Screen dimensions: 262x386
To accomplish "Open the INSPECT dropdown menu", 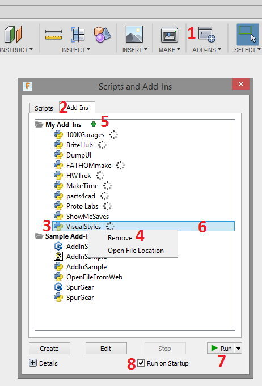I will 76,50.
